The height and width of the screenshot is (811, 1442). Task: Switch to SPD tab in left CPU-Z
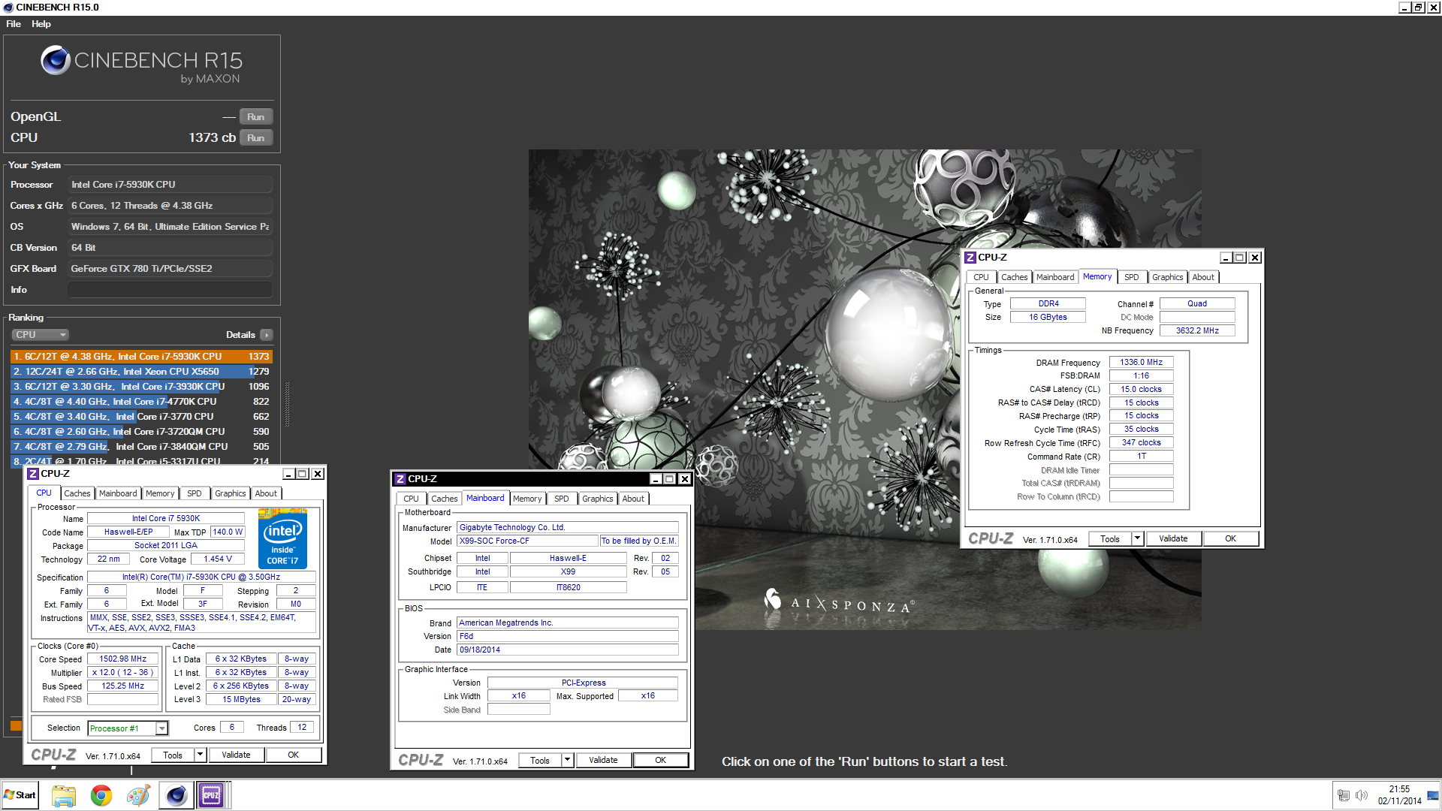click(x=195, y=494)
